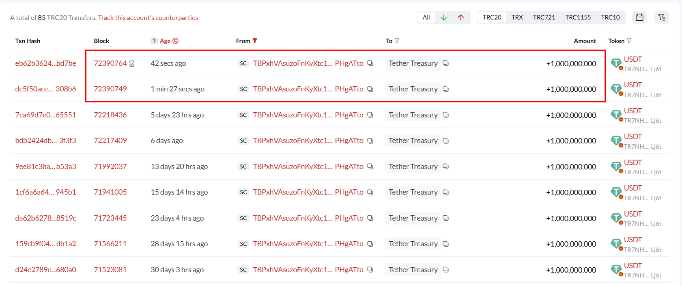Open the advanced filter icon at top right
The image size is (682, 286).
(x=662, y=17)
